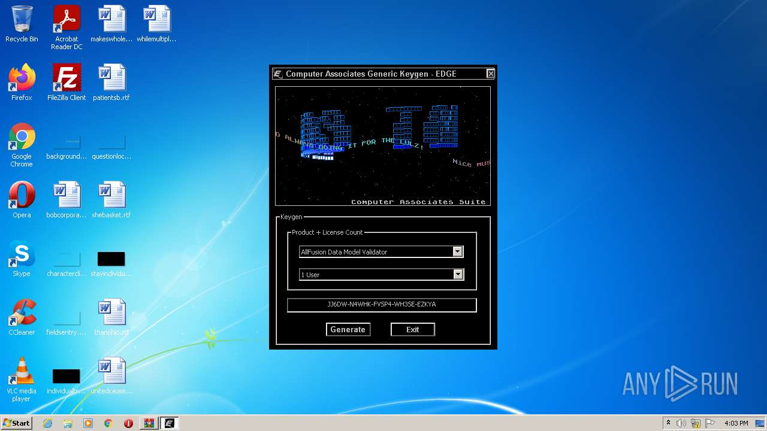Open the 1 User license count dropdown
Viewport: 767px width, 431px height.
[x=458, y=275]
